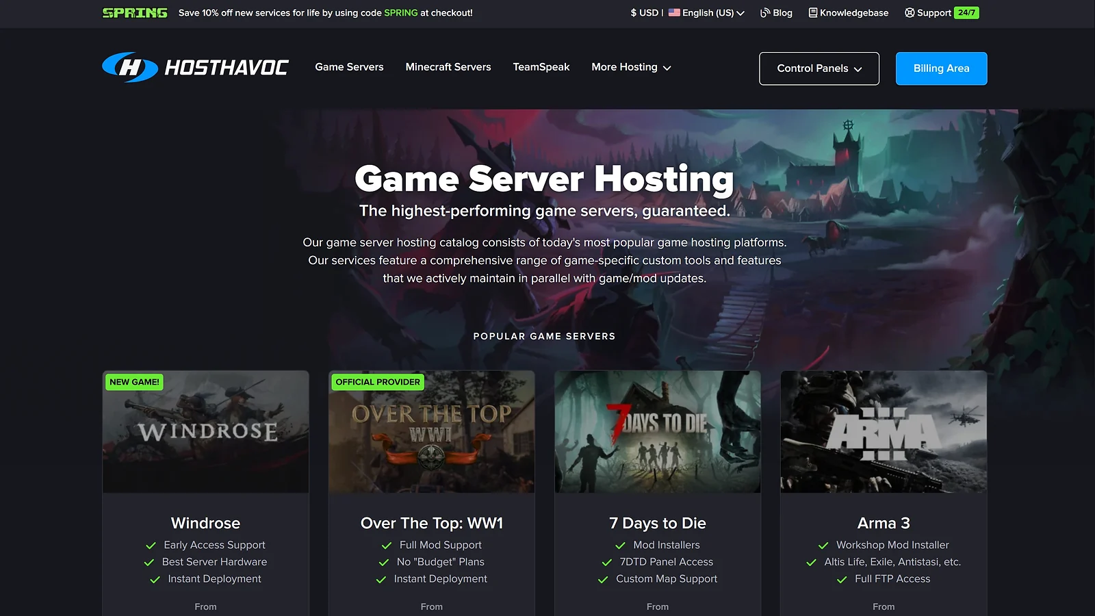The width and height of the screenshot is (1095, 616).
Task: Click the US flag icon
Action: [x=674, y=12]
